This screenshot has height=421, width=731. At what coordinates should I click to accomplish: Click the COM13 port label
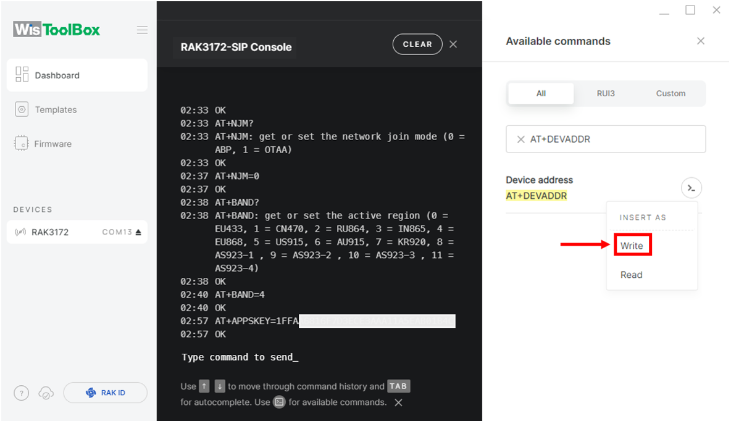coord(117,231)
